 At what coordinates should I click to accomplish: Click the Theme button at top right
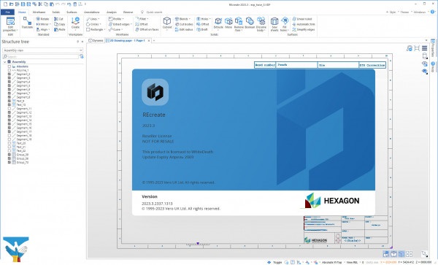(404, 12)
